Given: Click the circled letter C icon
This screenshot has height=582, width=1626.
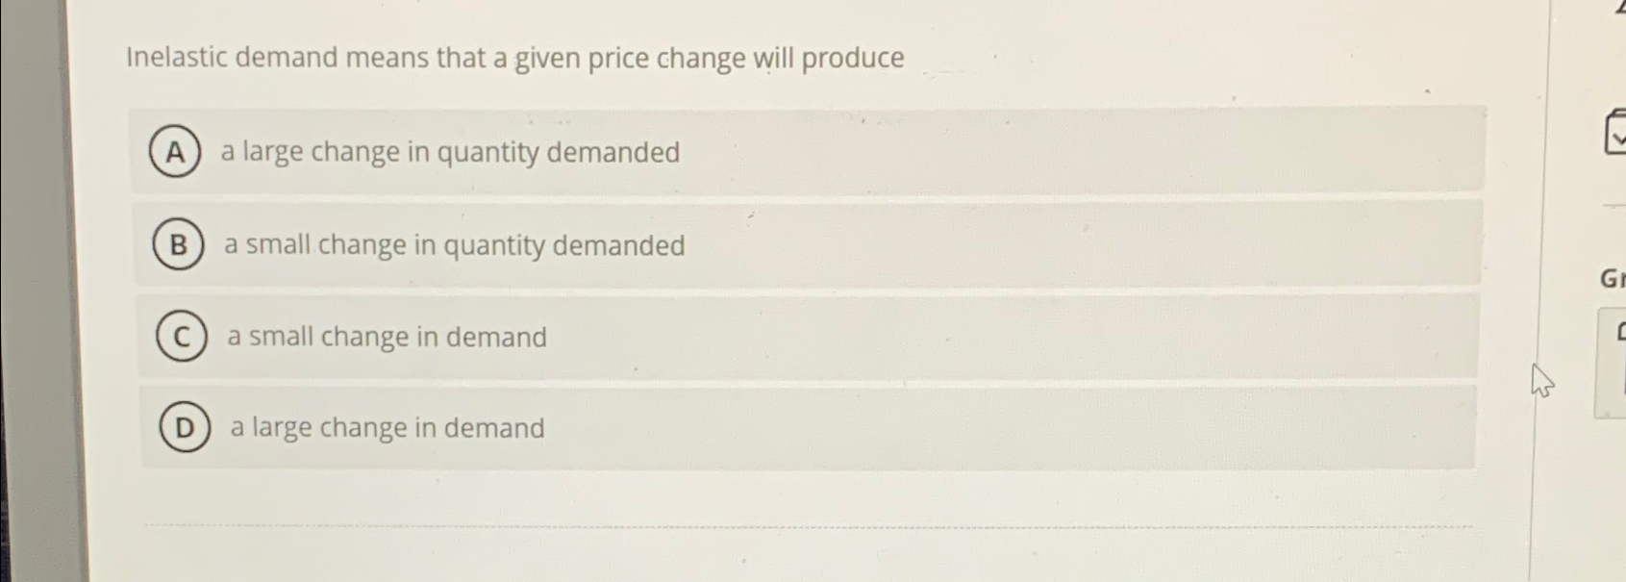Looking at the screenshot, I should tap(181, 337).
